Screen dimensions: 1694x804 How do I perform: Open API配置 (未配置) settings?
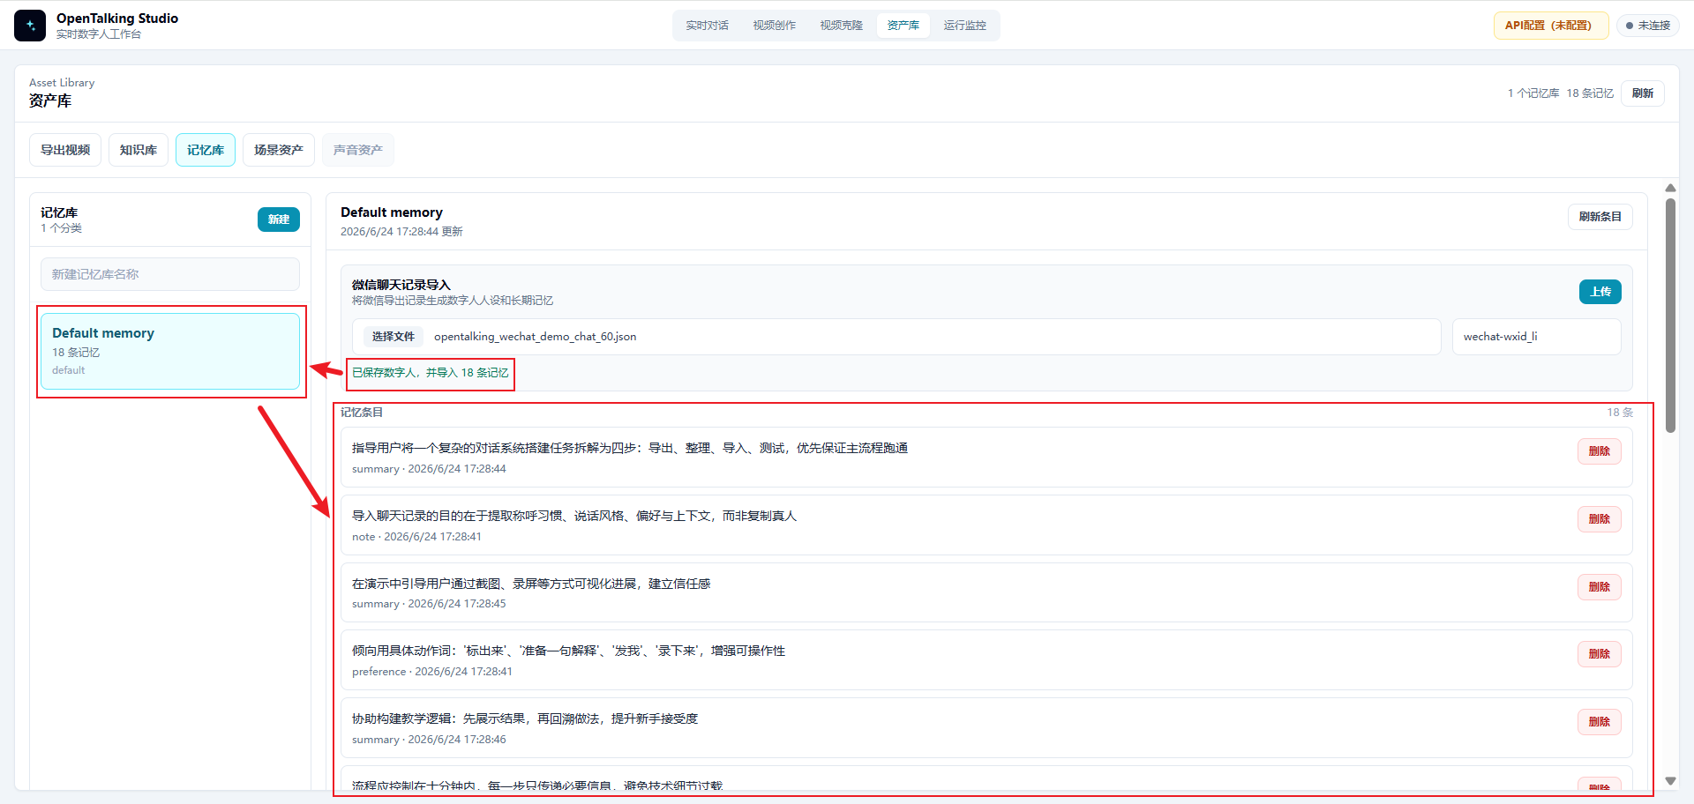click(x=1551, y=26)
